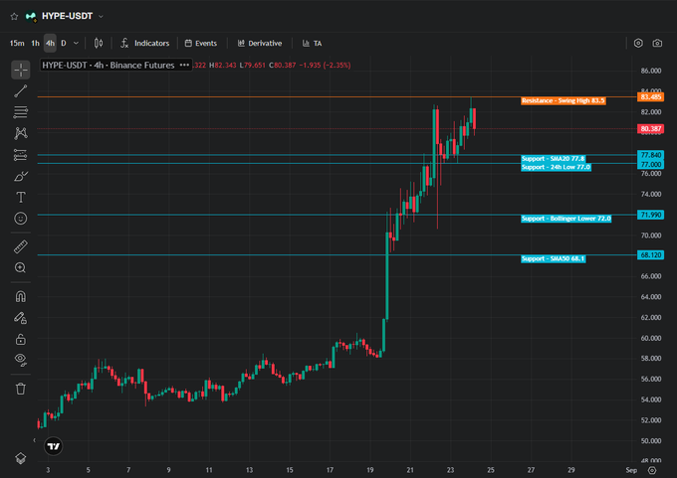Select the text annotation tool

(20, 197)
